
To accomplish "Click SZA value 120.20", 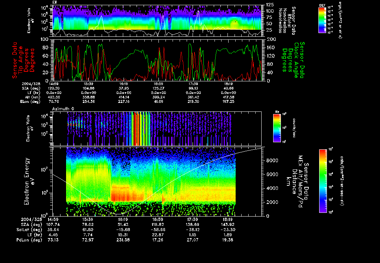I will click(54, 88).
